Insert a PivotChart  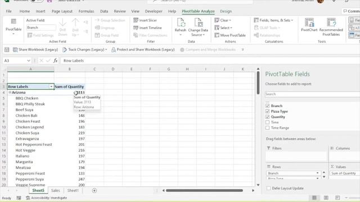coord(309,25)
